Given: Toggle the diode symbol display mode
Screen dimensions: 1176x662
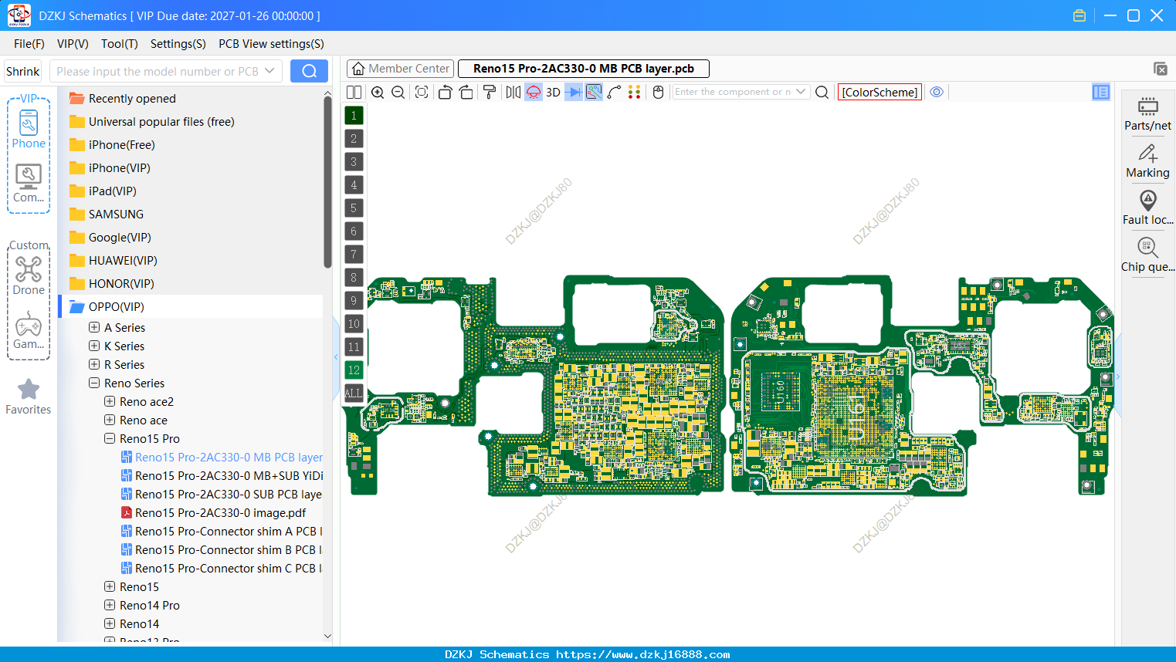Looking at the screenshot, I should (x=574, y=92).
